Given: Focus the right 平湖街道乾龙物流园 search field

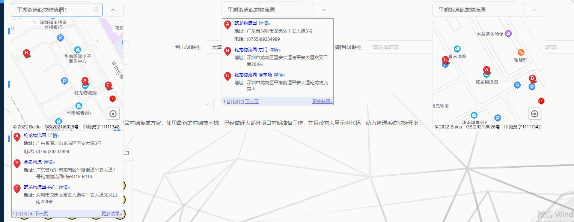Looking at the screenshot, I should pyautogui.click(x=478, y=10).
